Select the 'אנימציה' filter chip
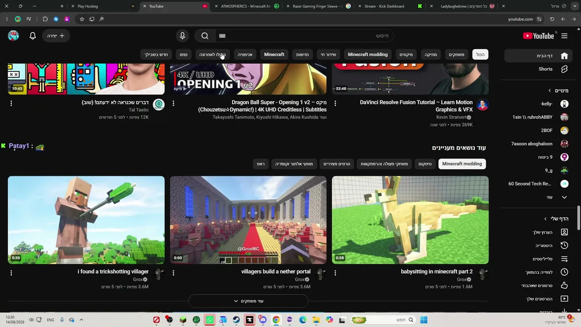 (245, 54)
